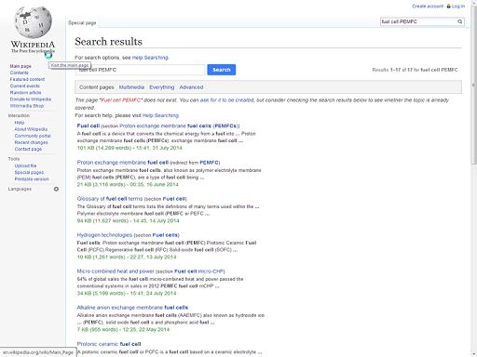
Task: Open the Special page tab
Action: click(82, 23)
